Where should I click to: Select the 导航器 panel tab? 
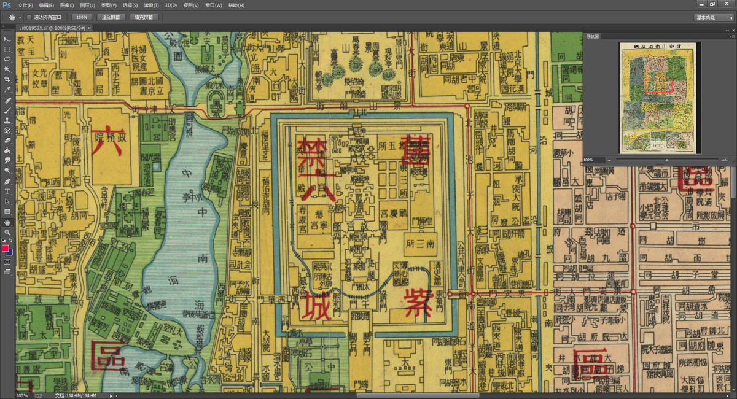click(592, 36)
